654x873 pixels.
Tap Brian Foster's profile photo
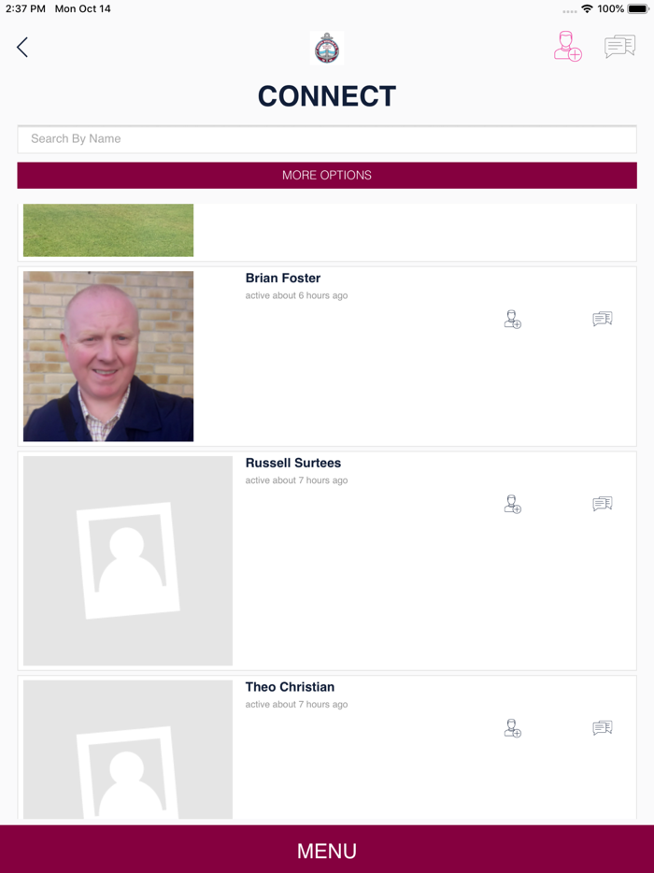[108, 356]
